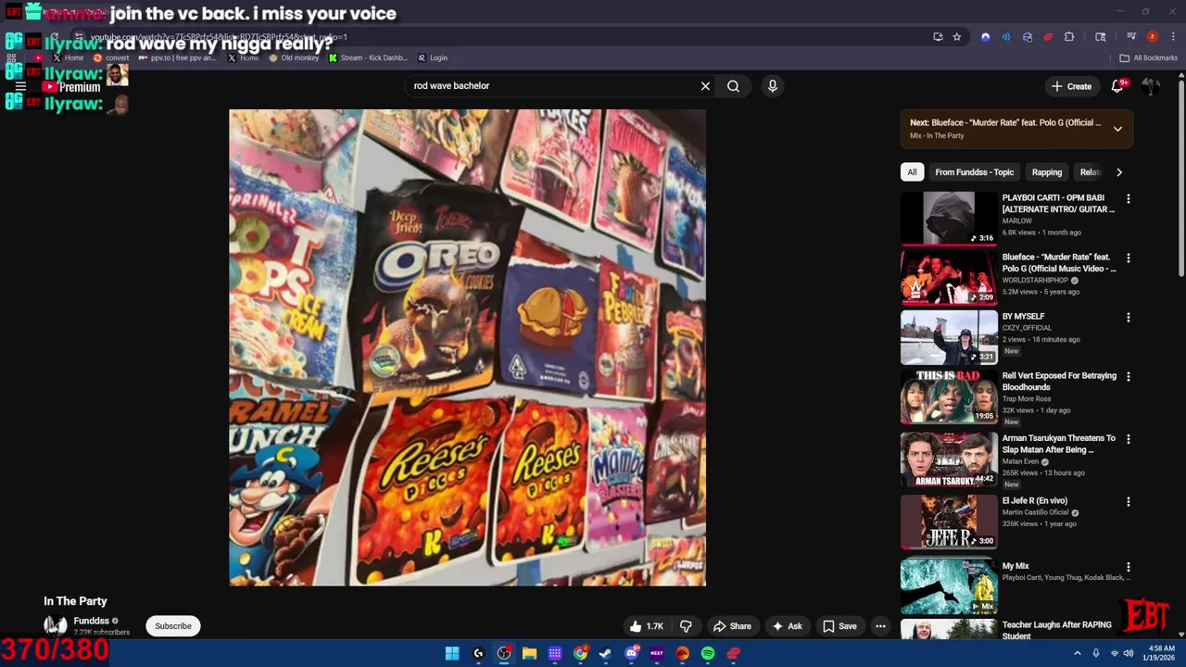Open YouTube notifications bell
Viewport: 1186px width, 667px height.
pos(1117,86)
